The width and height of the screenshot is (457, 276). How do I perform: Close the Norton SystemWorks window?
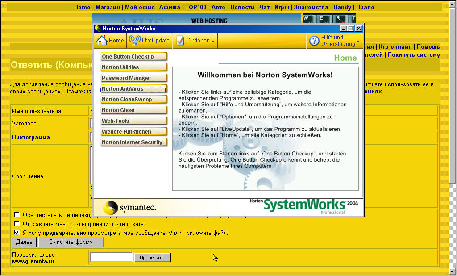[359, 28]
